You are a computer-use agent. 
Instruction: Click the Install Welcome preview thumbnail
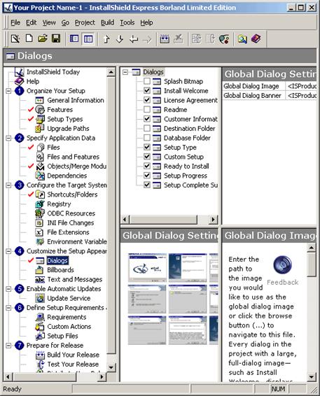pyautogui.click(x=188, y=267)
